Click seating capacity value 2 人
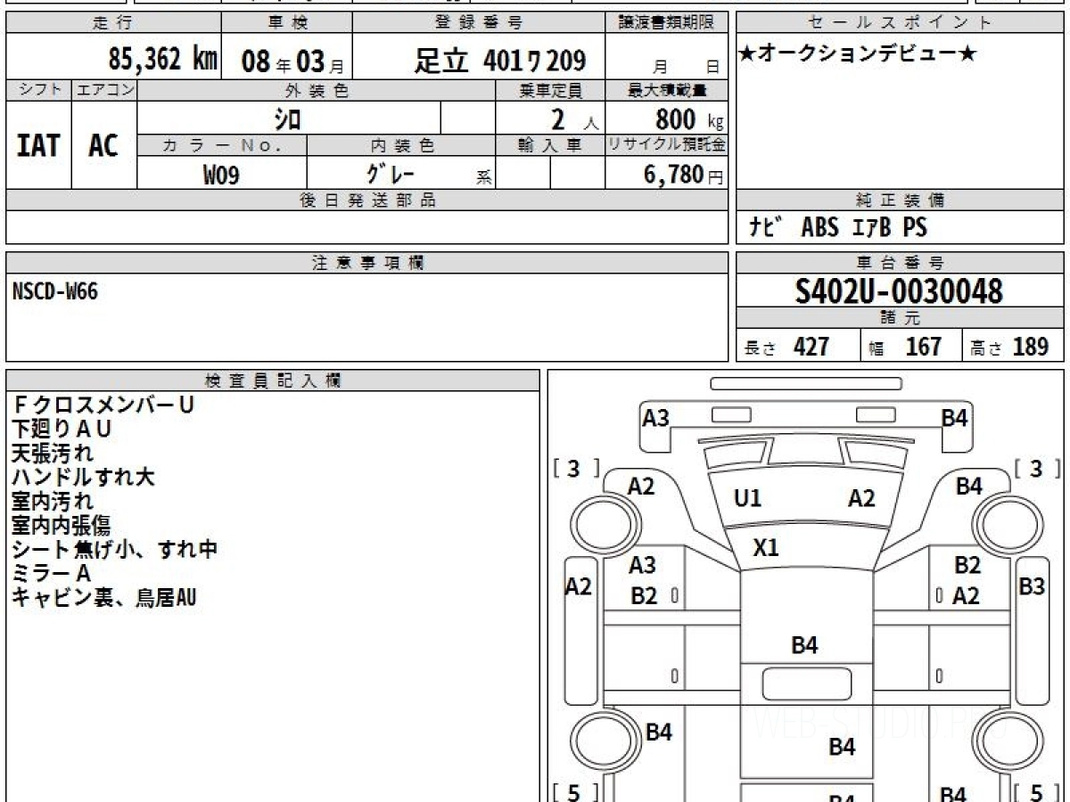Image resolution: width=1070 pixels, height=802 pixels. coord(574,119)
